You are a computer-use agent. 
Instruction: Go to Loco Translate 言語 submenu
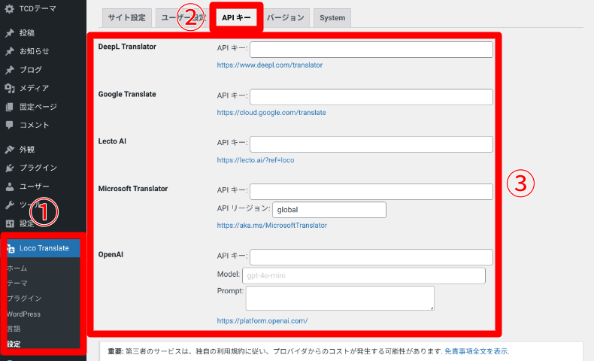pos(14,329)
